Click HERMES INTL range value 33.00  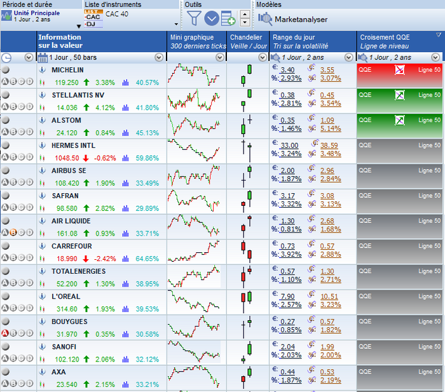click(x=289, y=145)
